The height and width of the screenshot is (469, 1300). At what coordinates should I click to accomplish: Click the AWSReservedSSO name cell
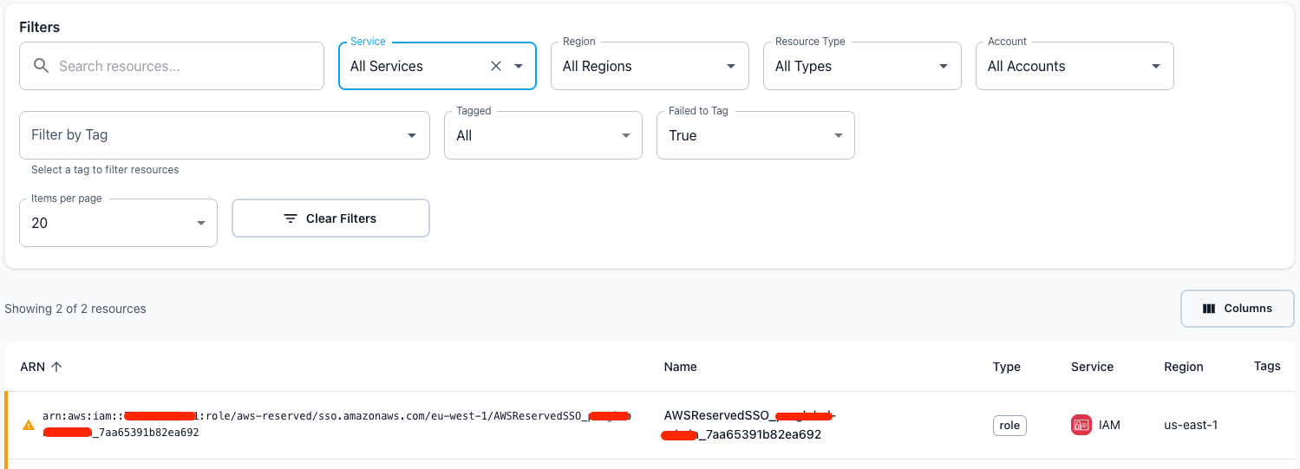tap(749, 425)
